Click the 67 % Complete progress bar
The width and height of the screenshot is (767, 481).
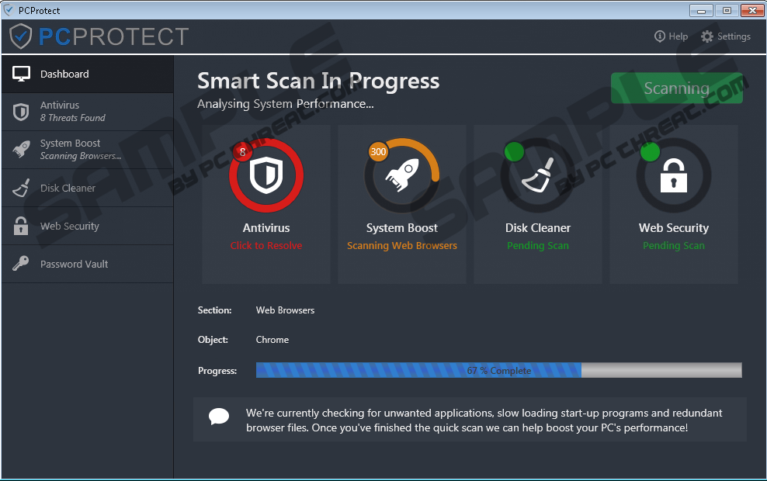click(499, 370)
